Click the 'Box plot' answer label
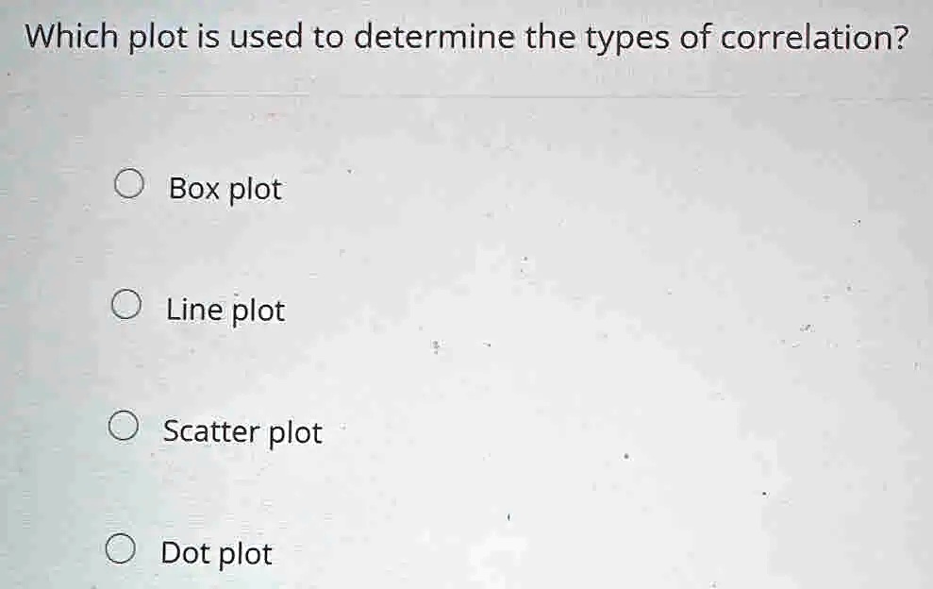The image size is (933, 589). coord(225,190)
